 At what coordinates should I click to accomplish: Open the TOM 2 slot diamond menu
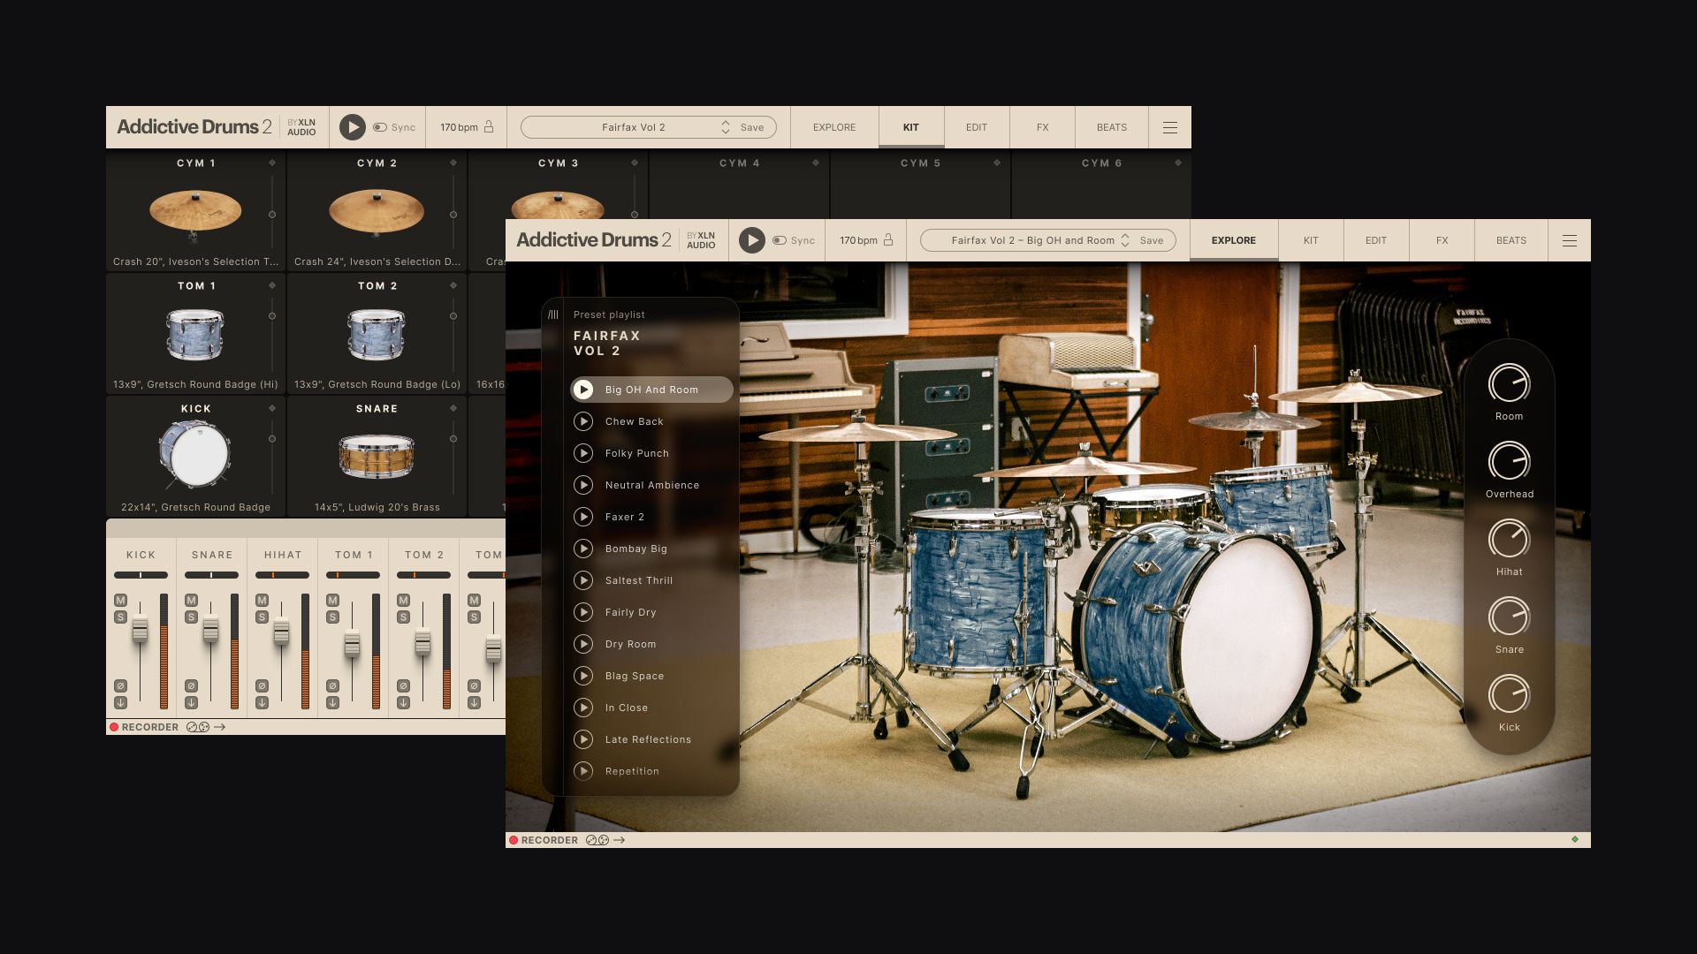(x=453, y=285)
